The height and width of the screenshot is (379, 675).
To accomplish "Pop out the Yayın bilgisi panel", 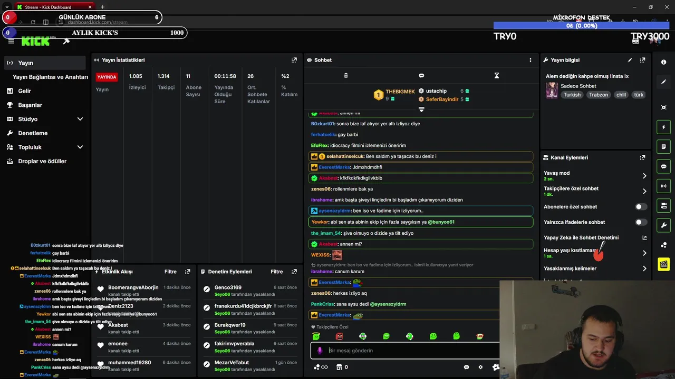I will (642, 60).
